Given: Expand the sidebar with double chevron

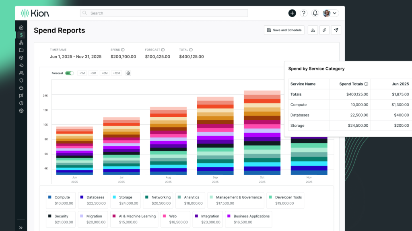Looking at the screenshot, I should click(x=21, y=227).
